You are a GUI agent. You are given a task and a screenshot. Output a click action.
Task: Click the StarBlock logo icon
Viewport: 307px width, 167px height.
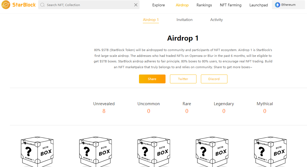coord(6,5)
